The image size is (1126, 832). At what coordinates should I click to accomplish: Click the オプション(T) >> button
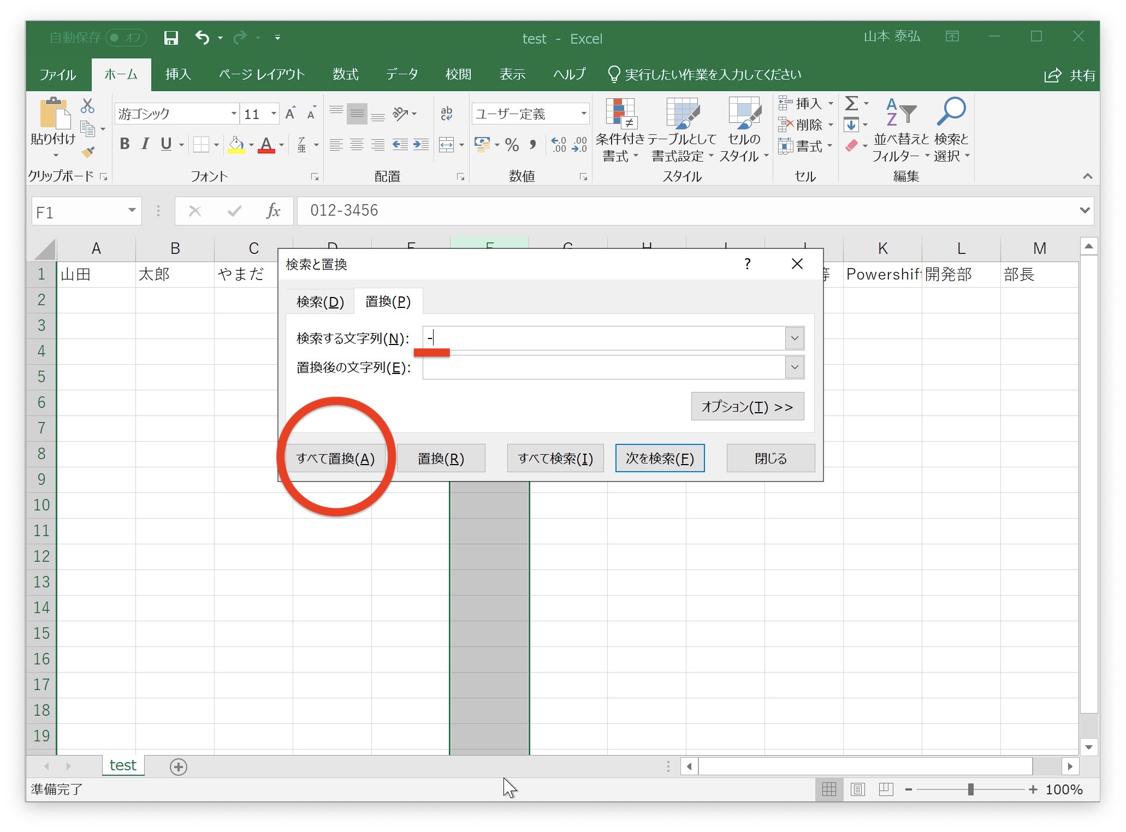[747, 407]
